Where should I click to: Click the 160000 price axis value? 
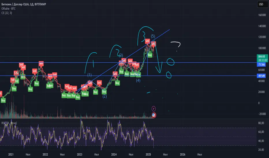pos(262,15)
